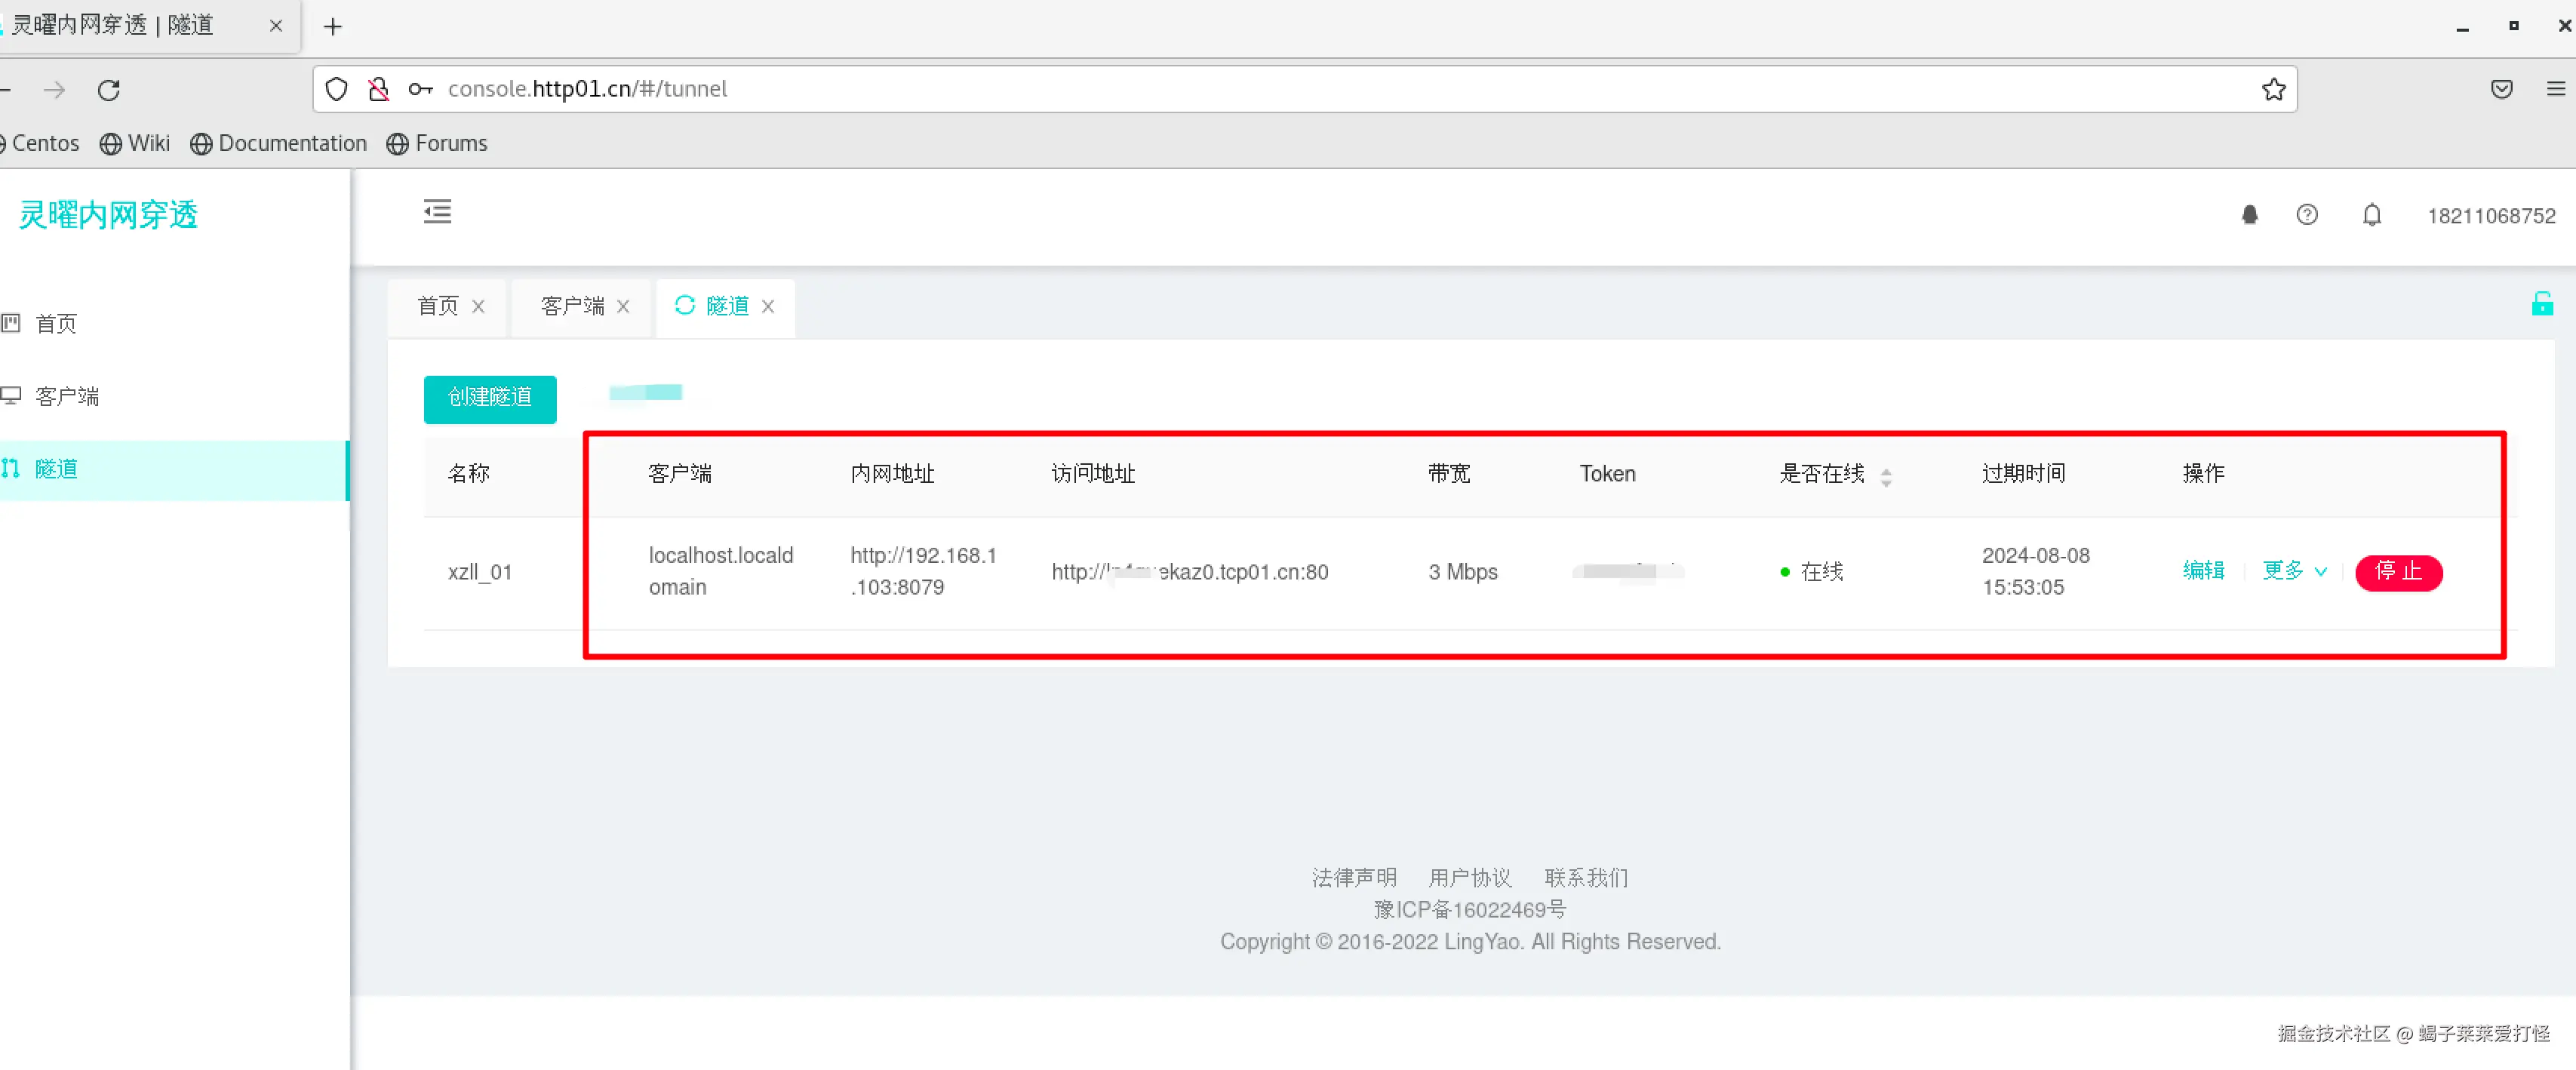Refresh the 隧道 tab via its reload icon

[684, 305]
